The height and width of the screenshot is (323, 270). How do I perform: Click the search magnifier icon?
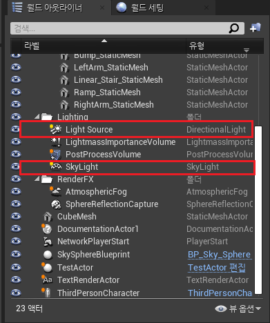234,28
